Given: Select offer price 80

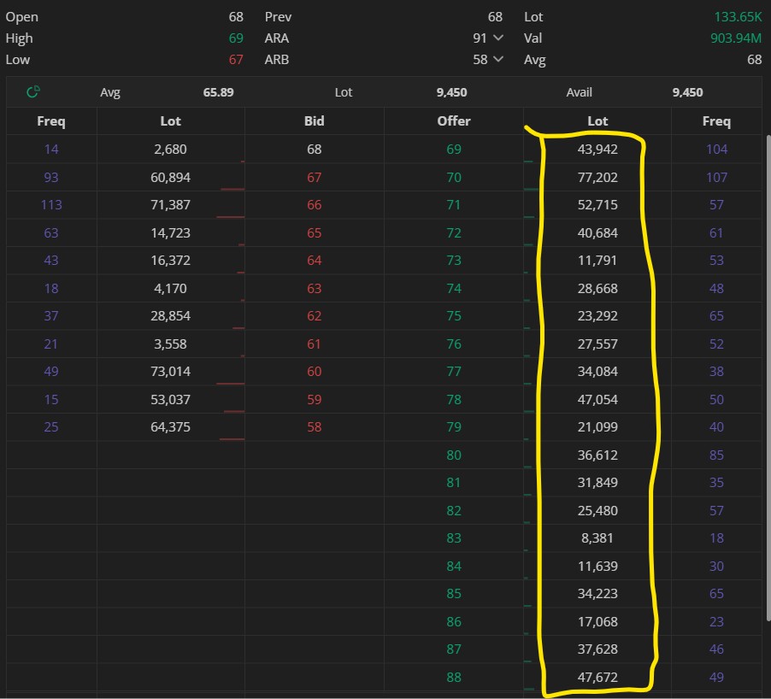Looking at the screenshot, I should [x=453, y=455].
